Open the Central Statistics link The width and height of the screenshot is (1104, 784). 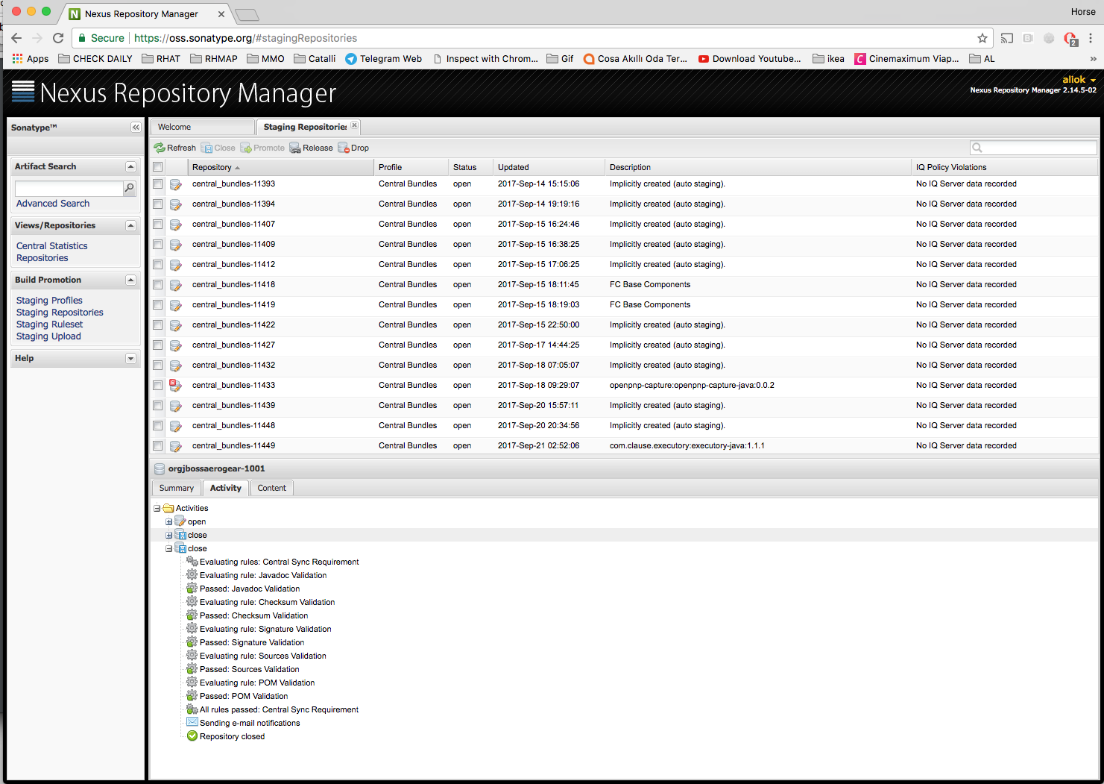click(52, 246)
